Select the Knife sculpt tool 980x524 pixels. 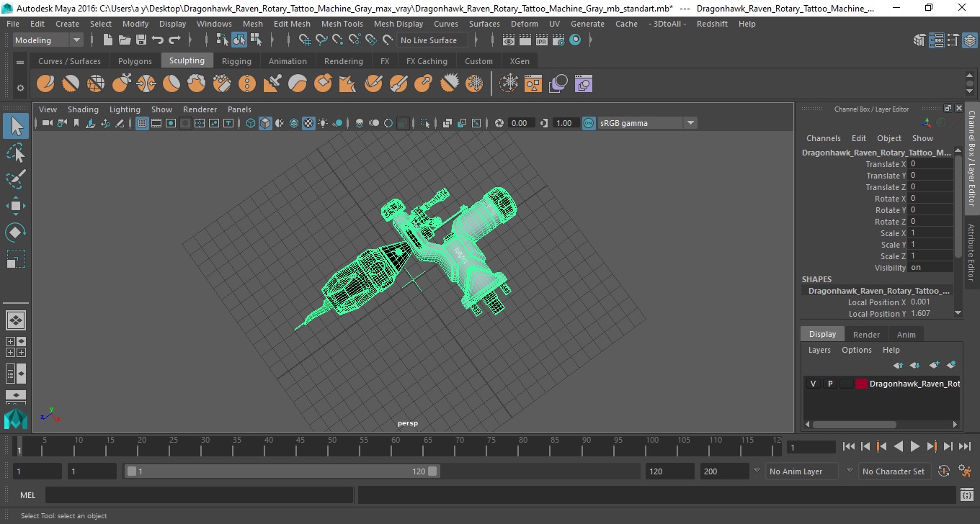pos(373,84)
